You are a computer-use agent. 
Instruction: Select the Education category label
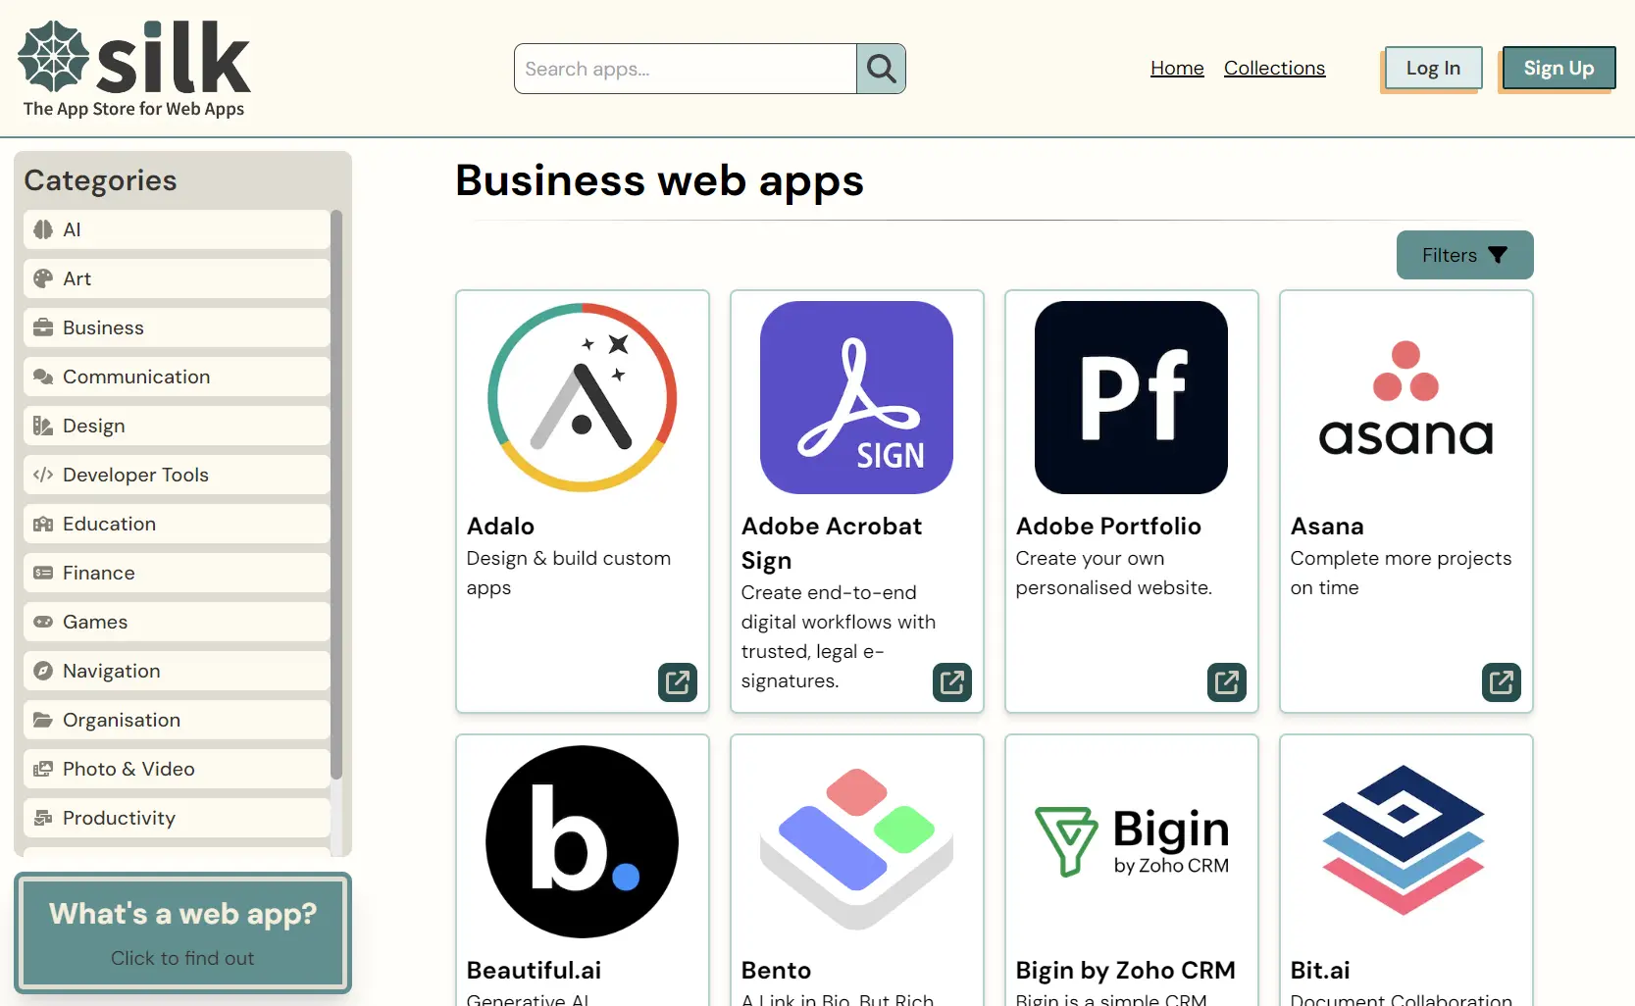tap(109, 524)
